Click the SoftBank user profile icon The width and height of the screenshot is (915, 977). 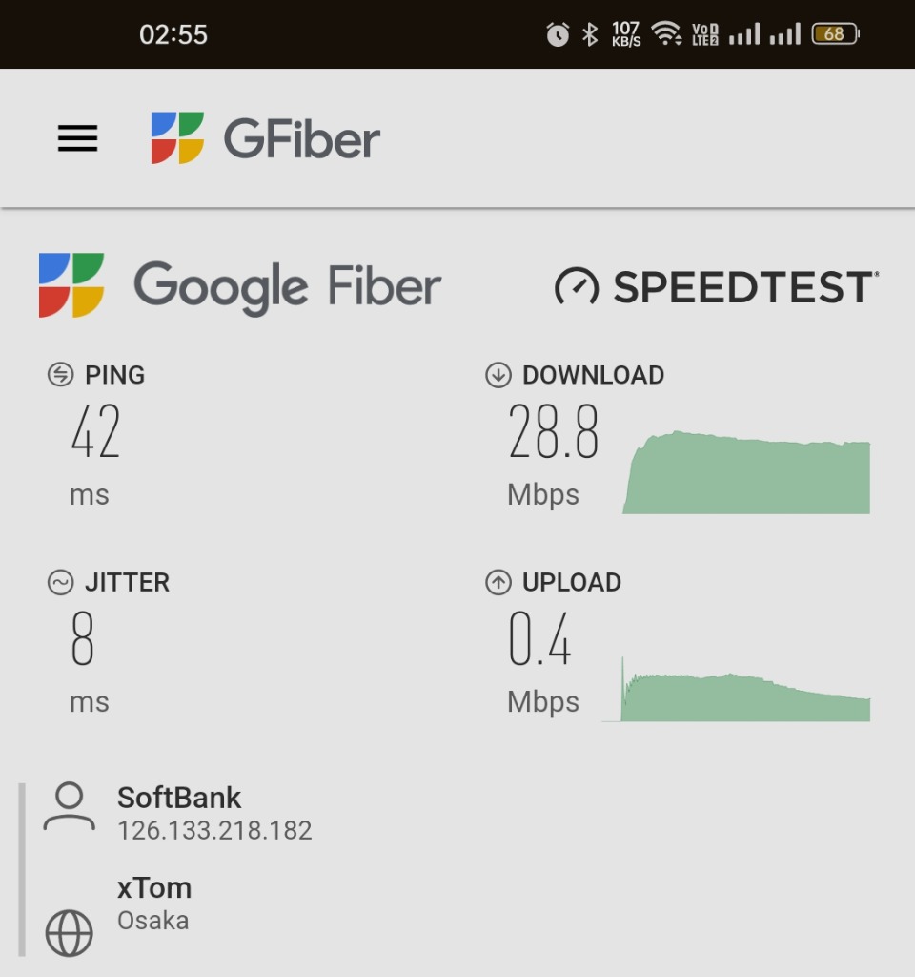click(x=69, y=806)
